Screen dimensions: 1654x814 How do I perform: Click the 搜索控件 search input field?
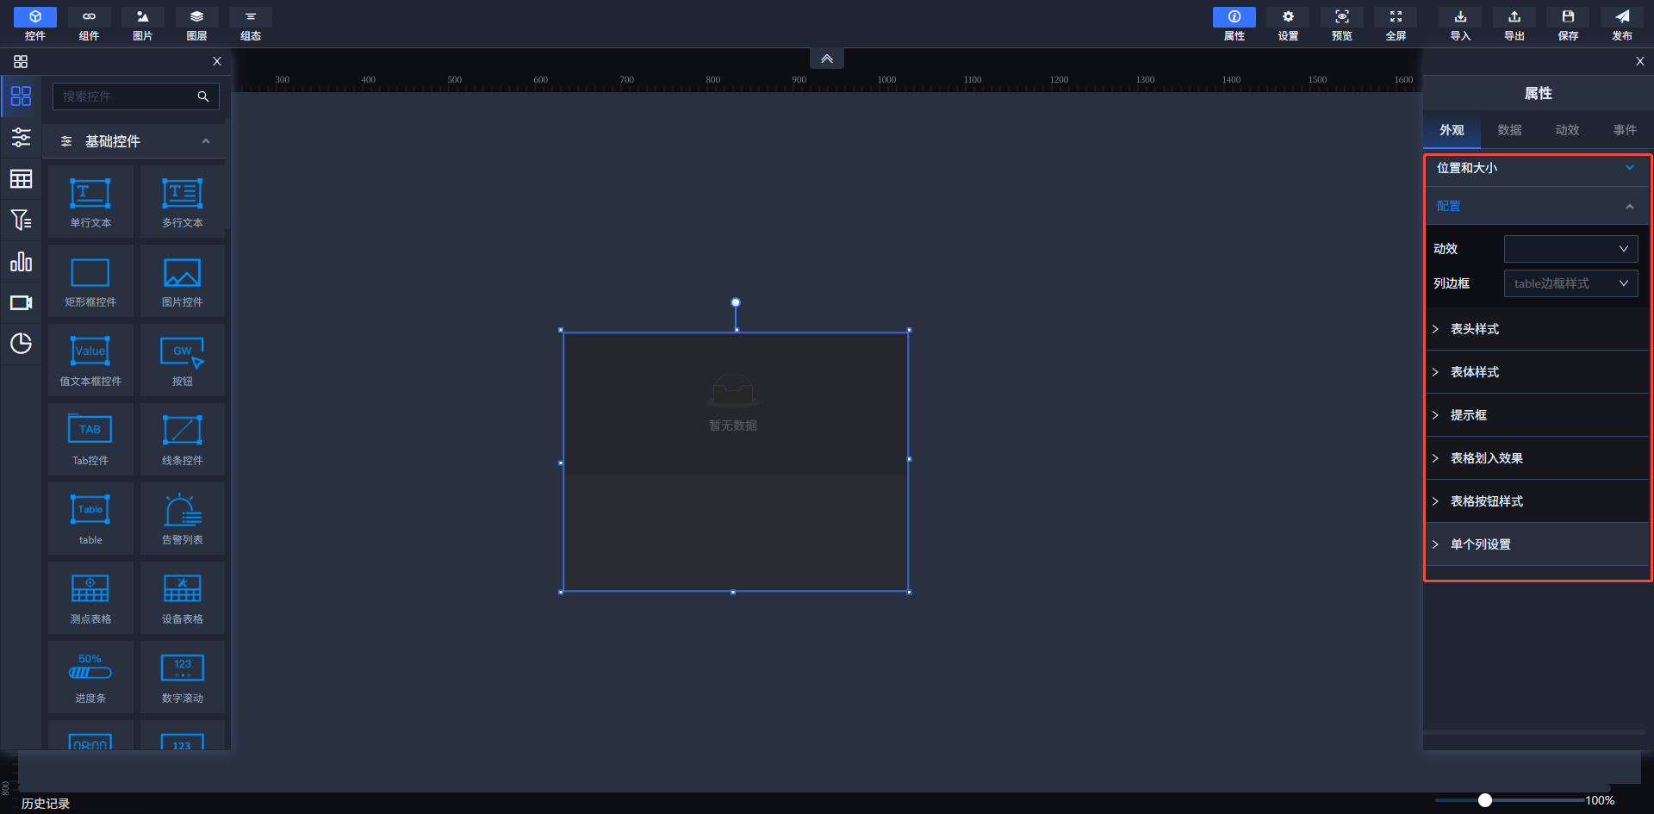tap(125, 96)
